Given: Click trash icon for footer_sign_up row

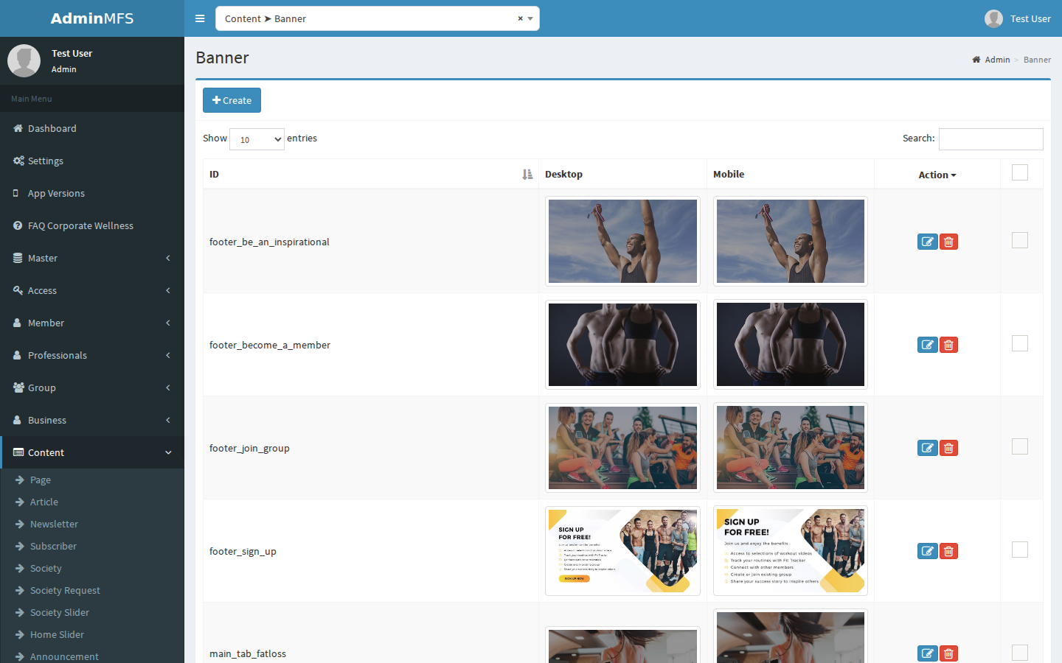Looking at the screenshot, I should pyautogui.click(x=948, y=551).
